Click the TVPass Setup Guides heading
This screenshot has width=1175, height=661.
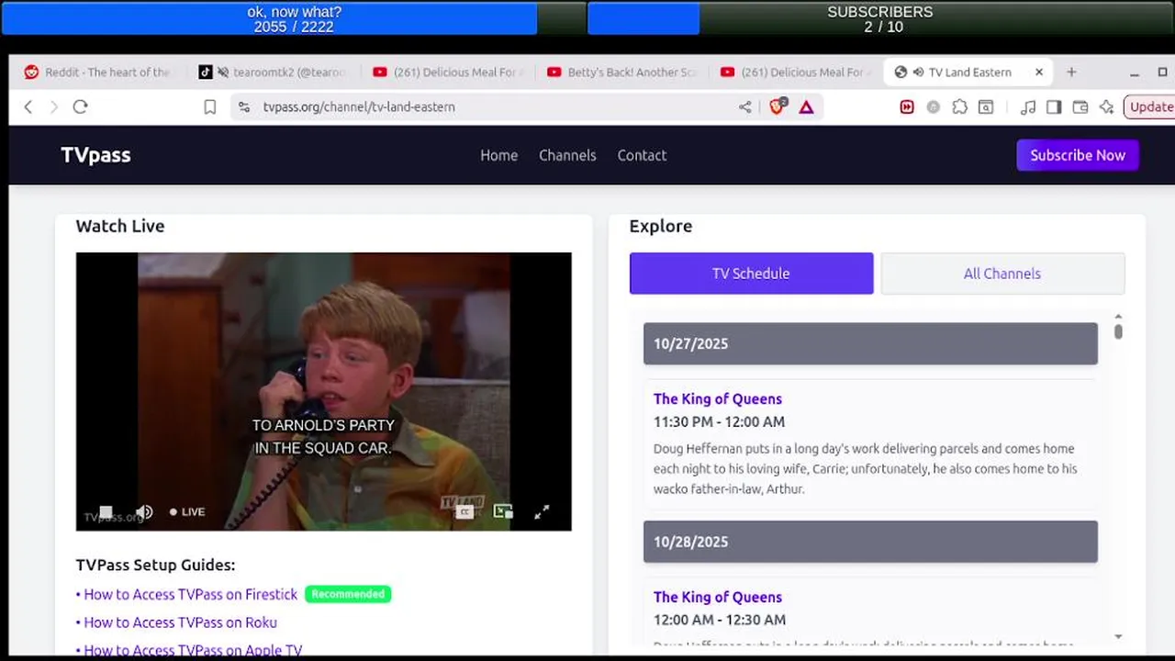(155, 565)
